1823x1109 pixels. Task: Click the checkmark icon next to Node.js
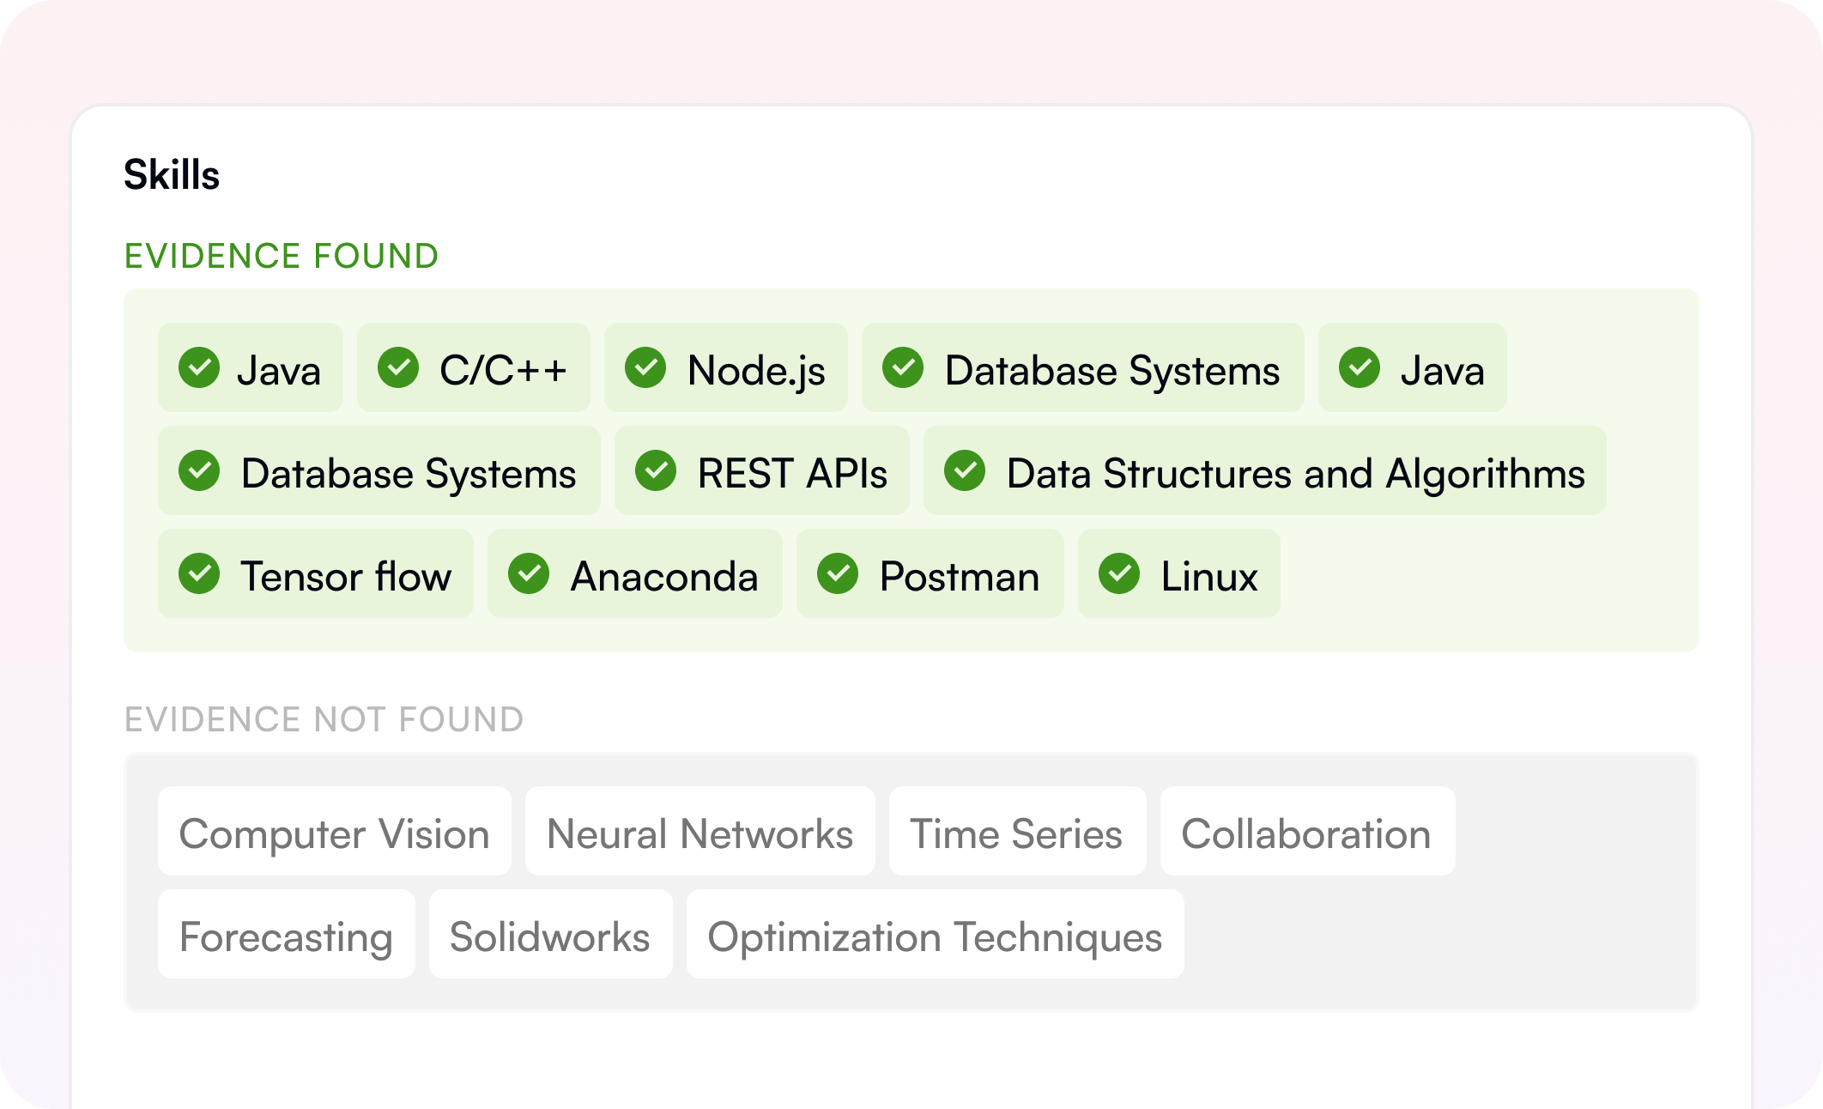[645, 368]
